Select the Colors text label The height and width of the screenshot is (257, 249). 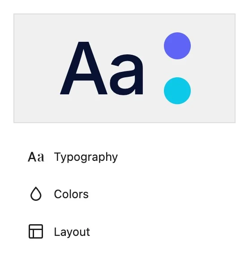pos(71,194)
